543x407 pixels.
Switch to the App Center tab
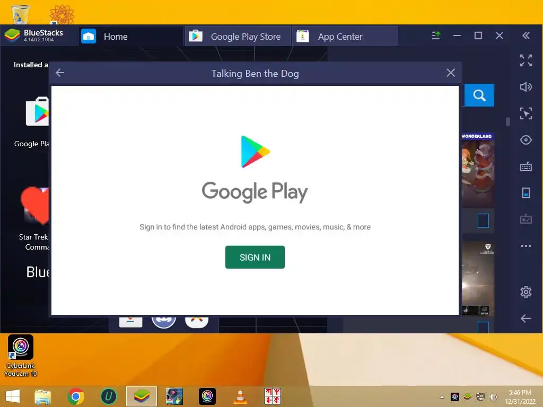click(345, 37)
